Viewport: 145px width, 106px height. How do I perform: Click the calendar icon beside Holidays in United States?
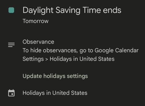pyautogui.click(x=11, y=93)
